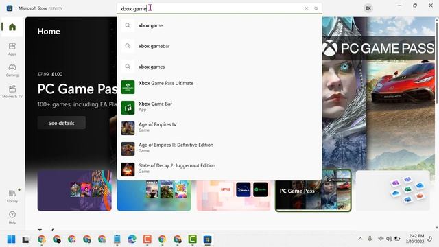439x247 pixels.
Task: Open the volume tray icon
Action: click(389, 239)
